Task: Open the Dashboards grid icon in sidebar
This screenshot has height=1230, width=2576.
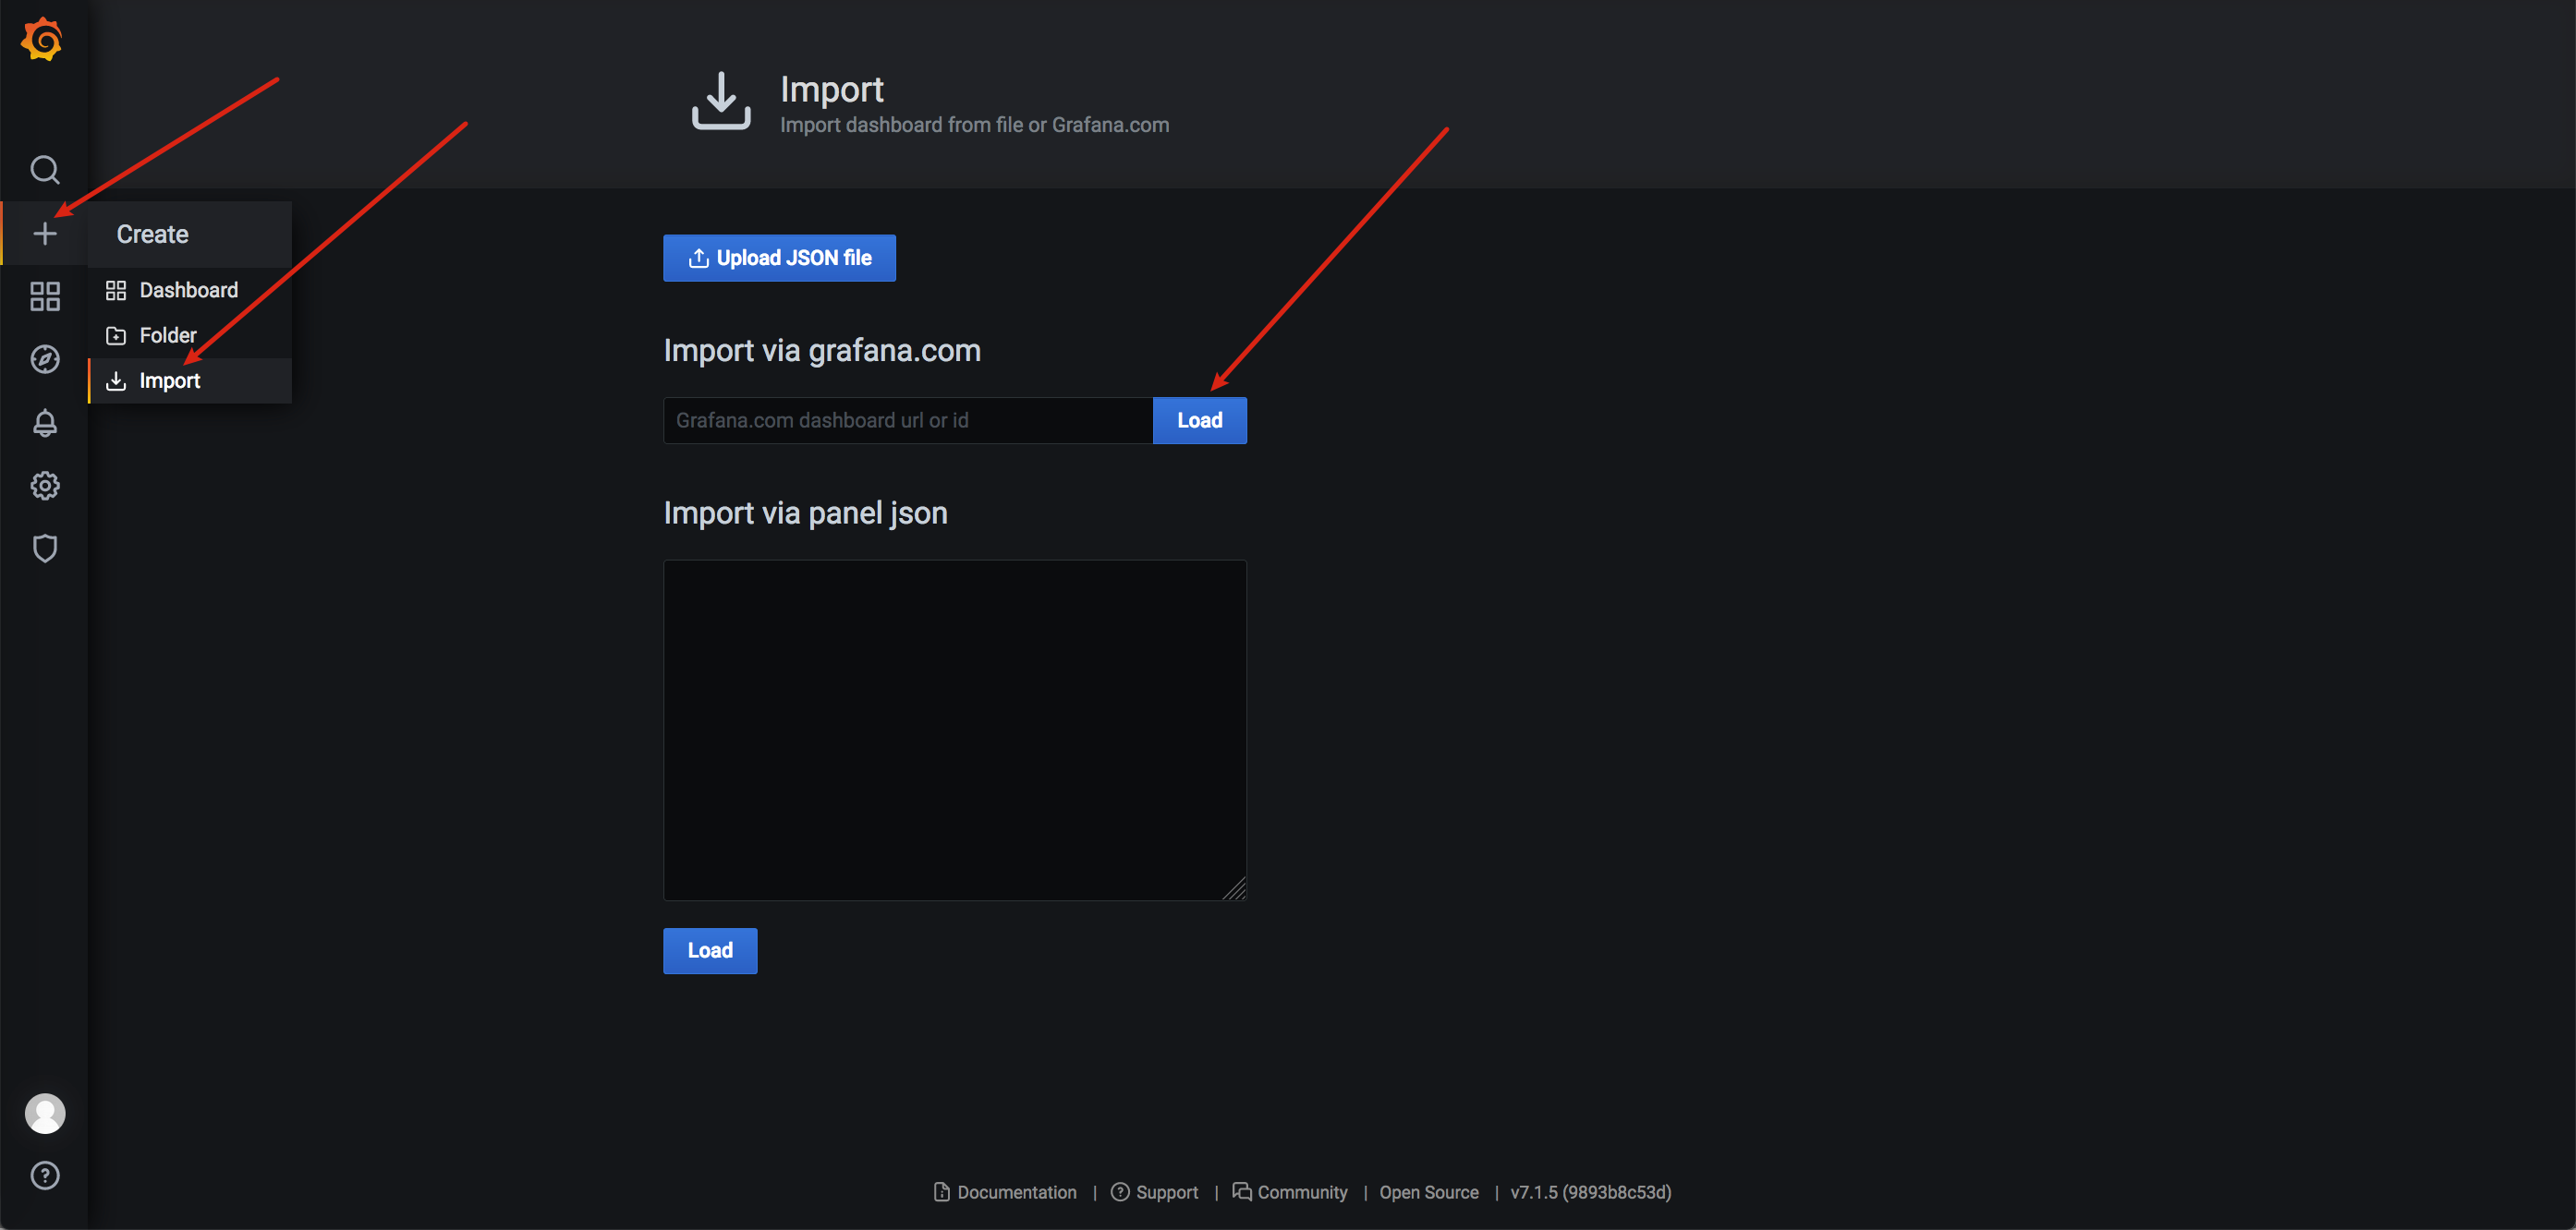Action: tap(45, 296)
